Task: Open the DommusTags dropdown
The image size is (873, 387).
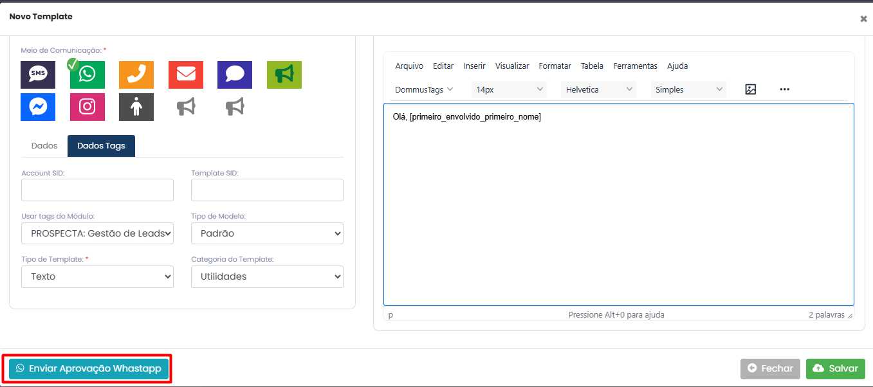Action: (x=424, y=89)
